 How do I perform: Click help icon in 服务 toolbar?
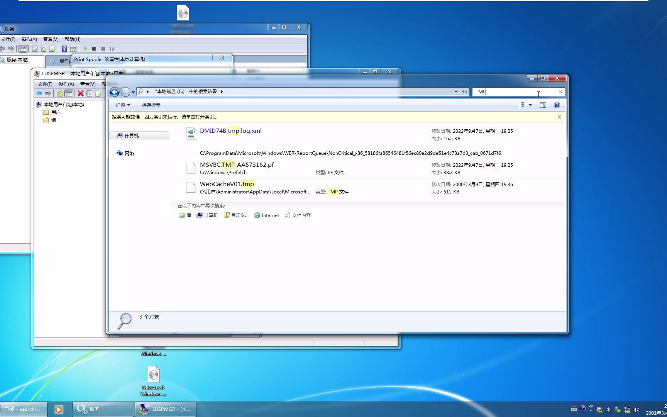64,49
